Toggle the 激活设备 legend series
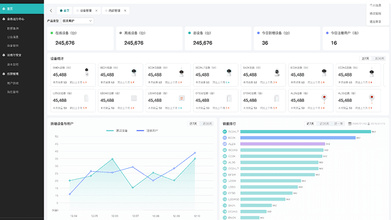 click(x=117, y=131)
